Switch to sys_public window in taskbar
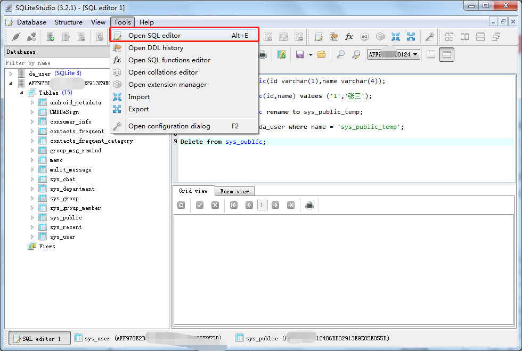The height and width of the screenshot is (351, 522). click(312, 338)
